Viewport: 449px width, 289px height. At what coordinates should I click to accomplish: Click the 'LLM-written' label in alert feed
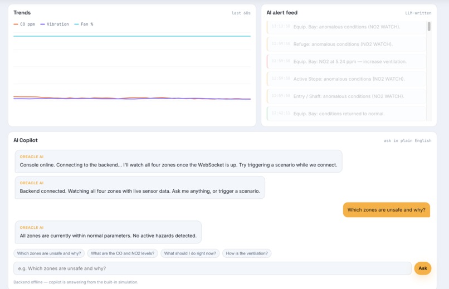pos(418,13)
